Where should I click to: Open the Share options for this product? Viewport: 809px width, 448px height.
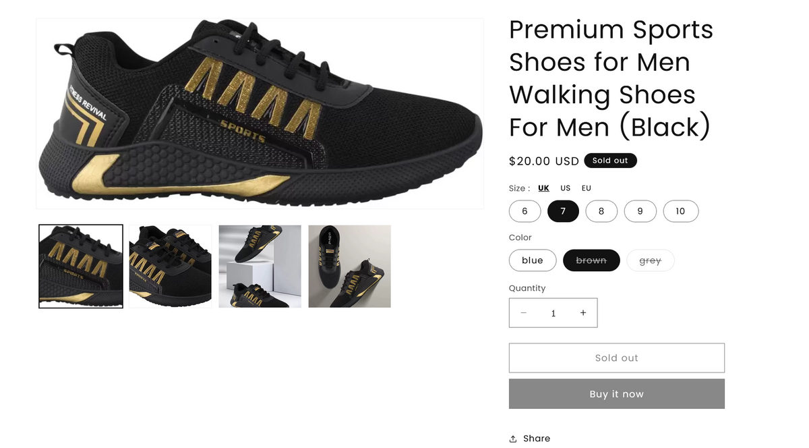pos(529,438)
